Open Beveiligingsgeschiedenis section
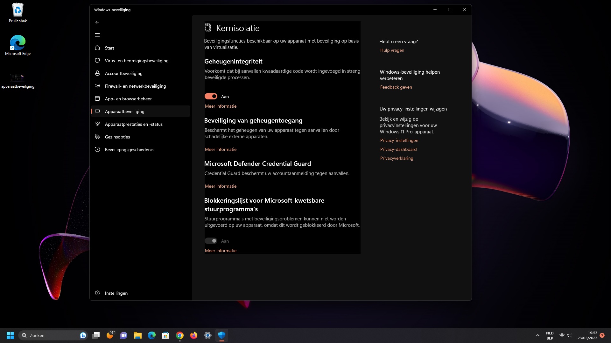 [x=140, y=150]
